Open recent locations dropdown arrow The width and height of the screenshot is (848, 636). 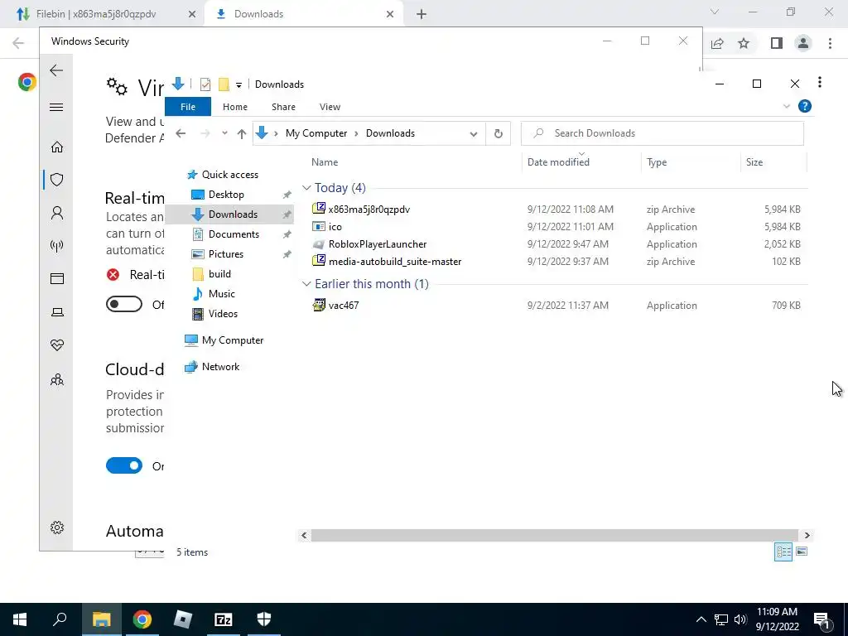click(x=224, y=133)
